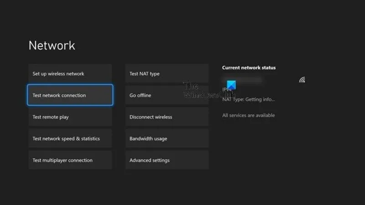Select Test multiplayer connection
The height and width of the screenshot is (205, 365).
[x=70, y=160]
